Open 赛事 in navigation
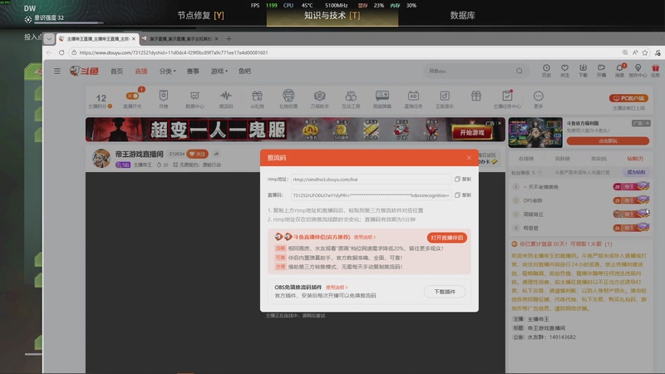Viewport: 665px width, 374px height. 193,71
